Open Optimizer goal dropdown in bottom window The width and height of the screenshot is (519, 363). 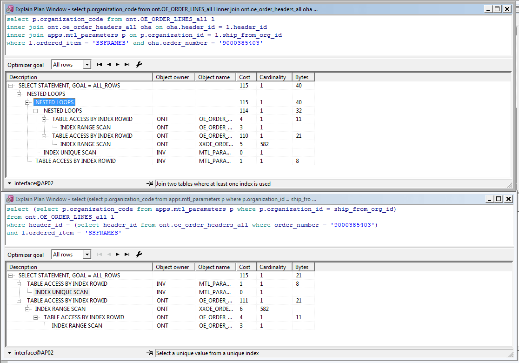point(86,255)
